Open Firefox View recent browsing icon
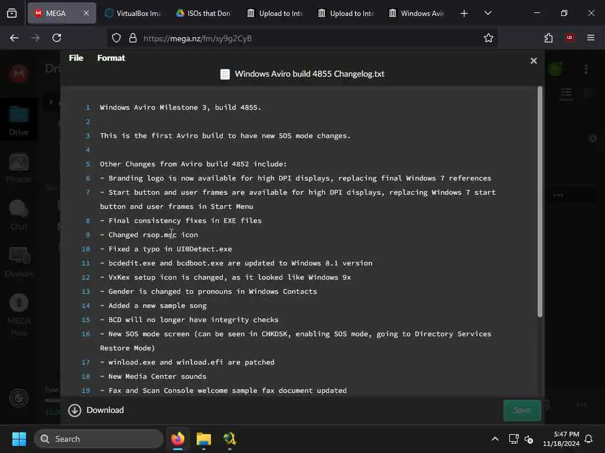The image size is (605, 453). click(12, 14)
